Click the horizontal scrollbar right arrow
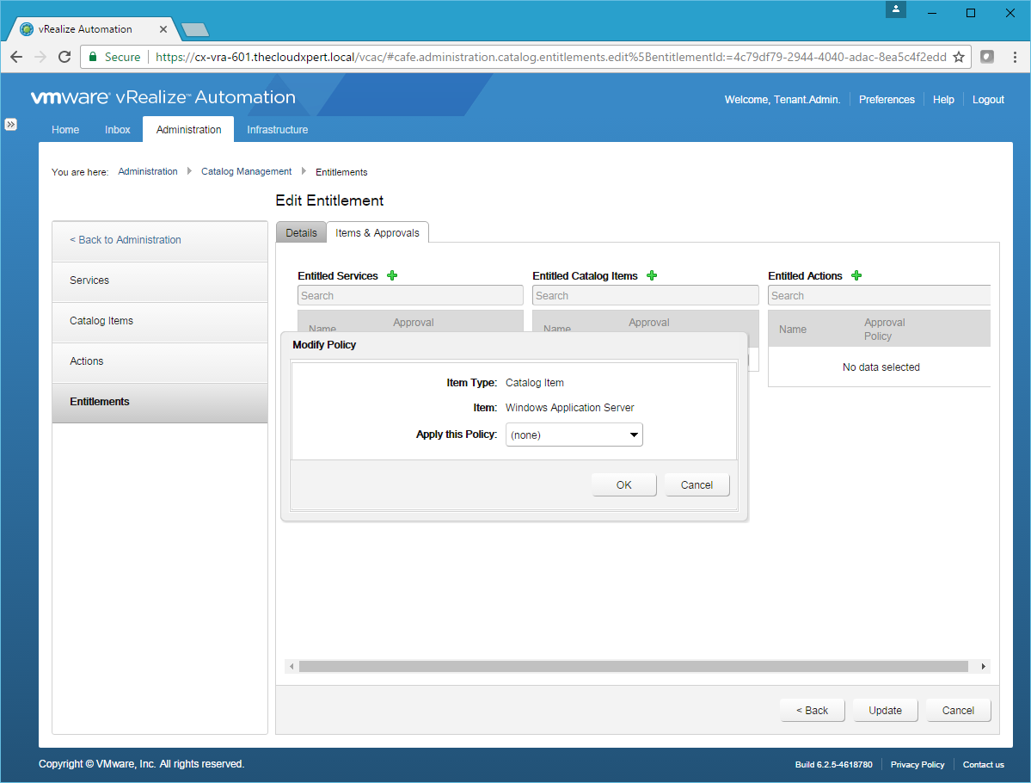The image size is (1031, 783). [984, 667]
